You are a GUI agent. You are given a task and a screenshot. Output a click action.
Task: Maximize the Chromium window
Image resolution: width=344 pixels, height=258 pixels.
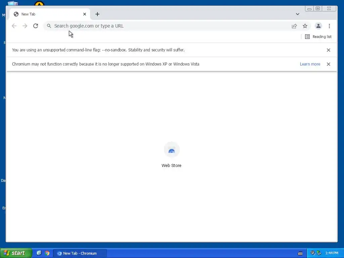318,8
